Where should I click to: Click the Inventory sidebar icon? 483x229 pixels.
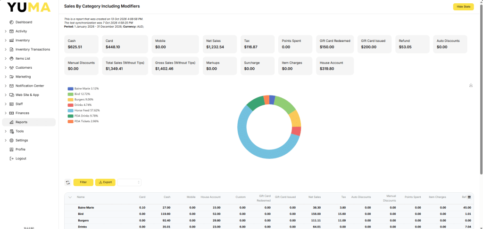click(11, 40)
